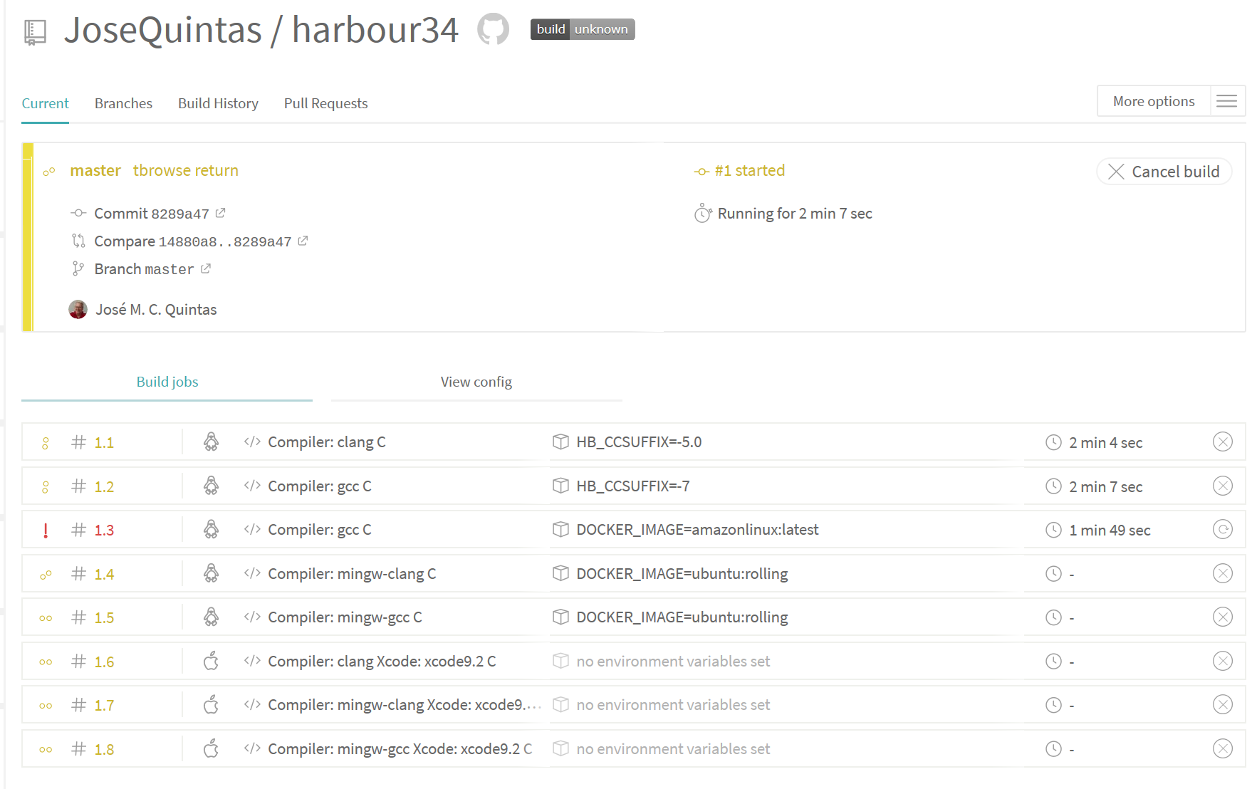Cancel the running build
This screenshot has width=1257, height=789.
(1164, 172)
